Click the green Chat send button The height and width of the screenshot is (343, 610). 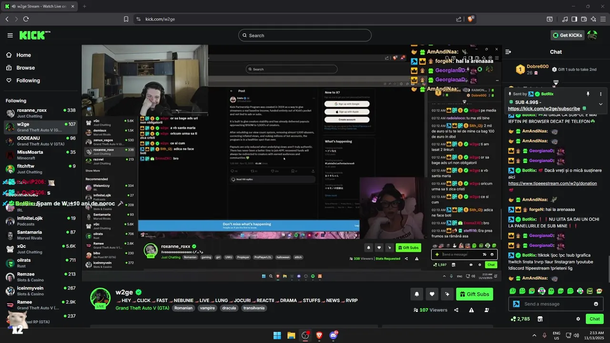click(x=595, y=319)
